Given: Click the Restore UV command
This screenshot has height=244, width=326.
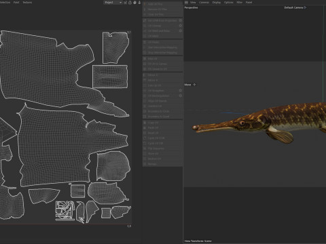Looking at the screenshot, I should pyautogui.click(x=162, y=159).
